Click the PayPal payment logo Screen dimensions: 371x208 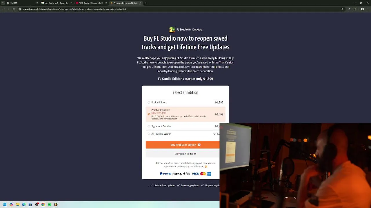point(166,174)
